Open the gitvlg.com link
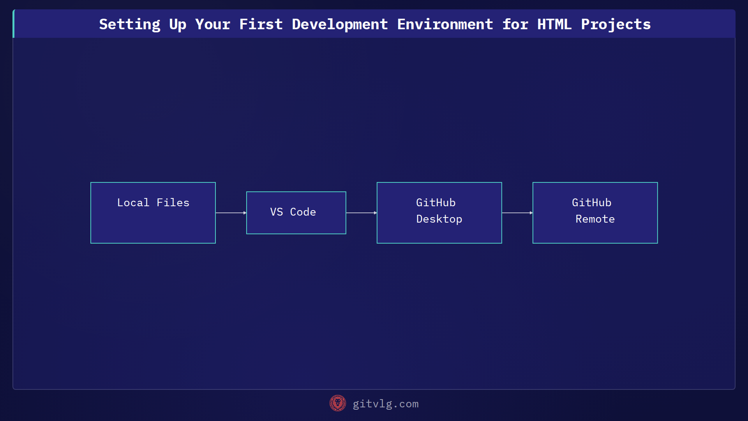The image size is (748, 421). point(385,404)
